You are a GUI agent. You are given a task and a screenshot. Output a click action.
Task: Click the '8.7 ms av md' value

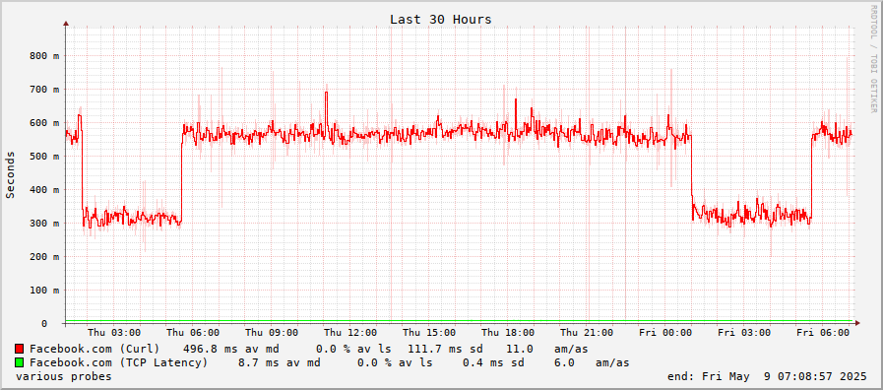pos(280,363)
